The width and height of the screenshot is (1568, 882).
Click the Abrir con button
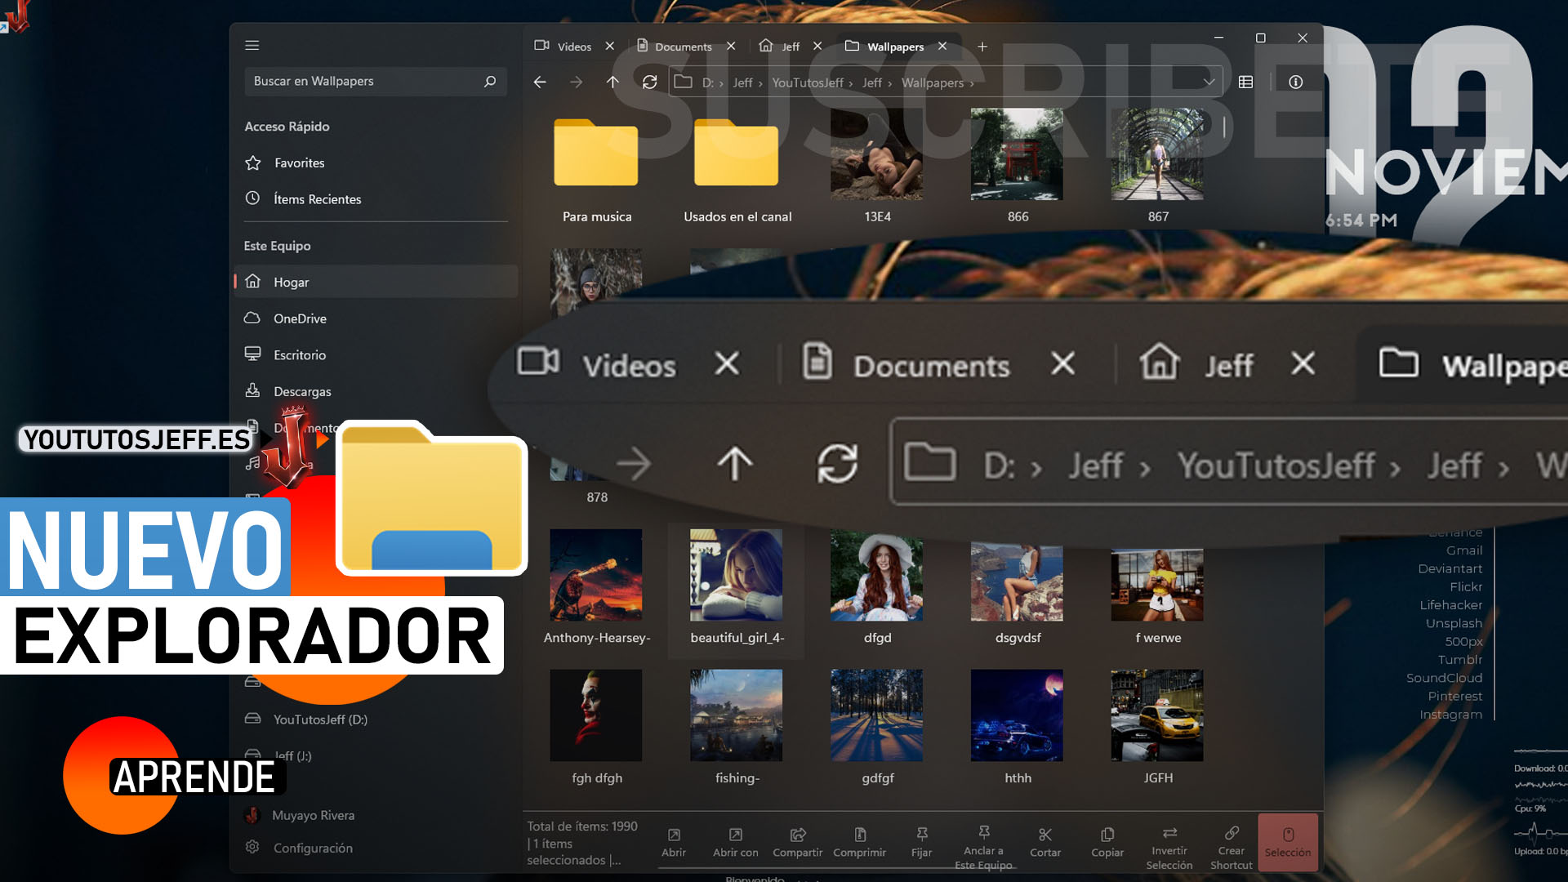pos(735,841)
